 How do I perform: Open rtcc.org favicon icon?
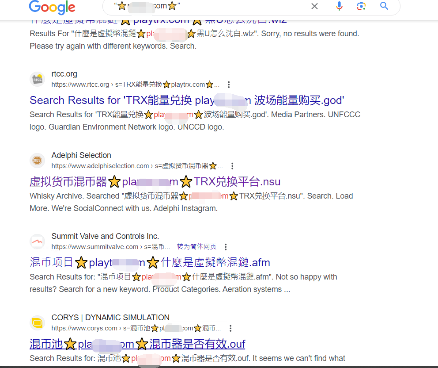pos(38,79)
